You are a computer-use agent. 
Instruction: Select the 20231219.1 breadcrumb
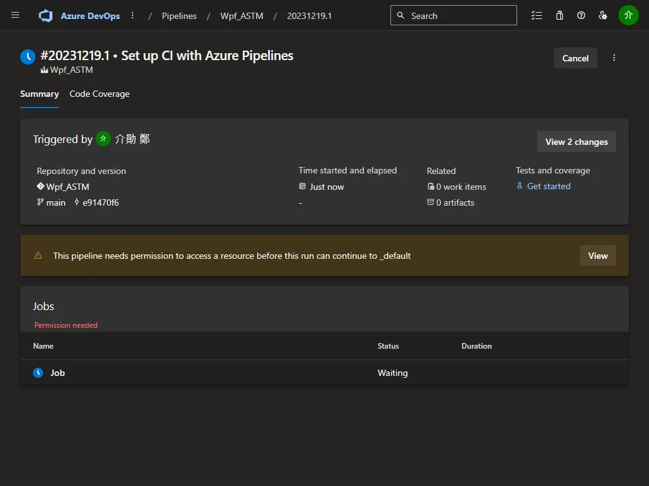pos(309,16)
